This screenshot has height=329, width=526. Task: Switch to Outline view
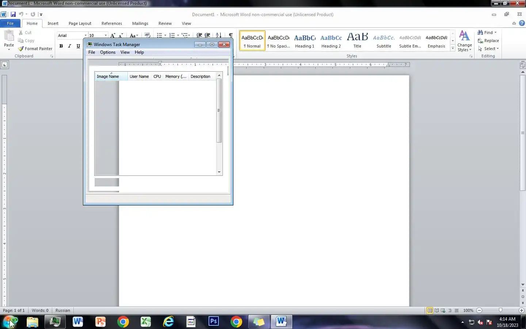[450, 310]
